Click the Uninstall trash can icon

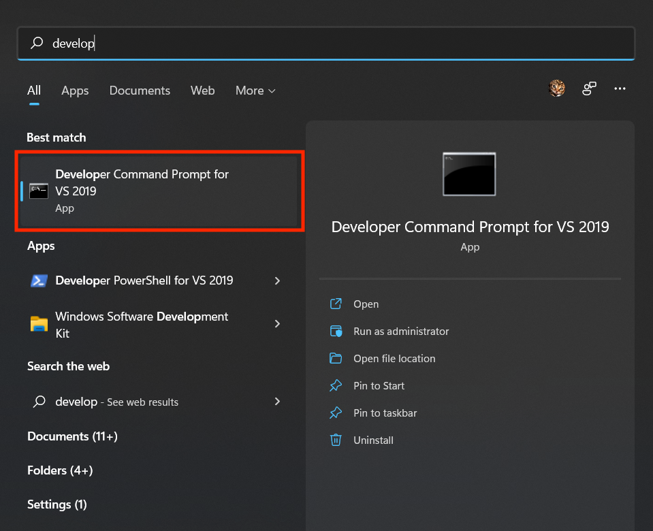[336, 440]
